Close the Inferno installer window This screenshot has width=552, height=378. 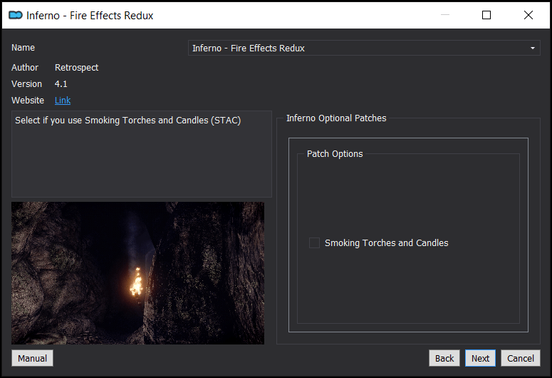528,15
